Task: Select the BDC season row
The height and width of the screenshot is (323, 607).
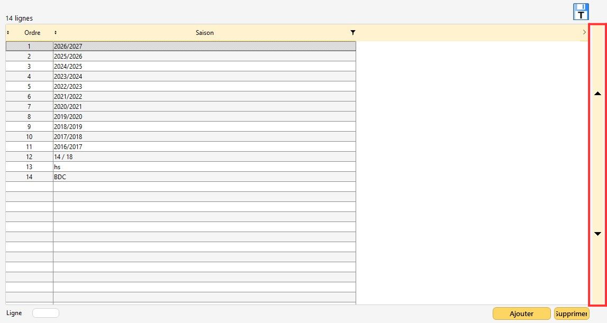Action: (204, 177)
